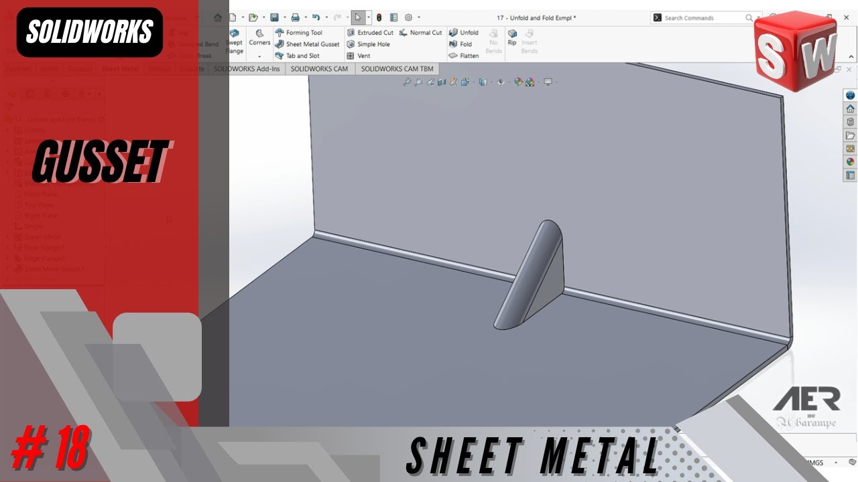Switch to SOLIDWORKS CAM tab
858x482 pixels.
point(319,68)
